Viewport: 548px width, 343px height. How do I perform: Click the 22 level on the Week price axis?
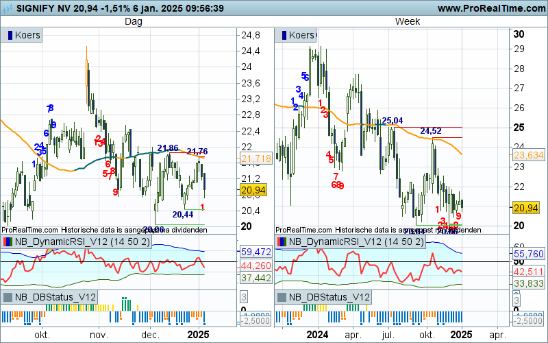point(519,187)
